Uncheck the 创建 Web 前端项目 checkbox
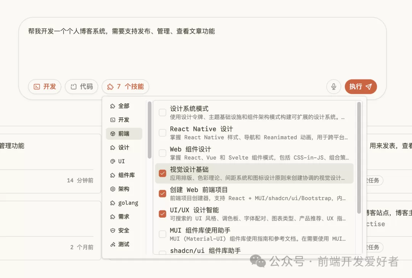412x278 pixels. click(163, 194)
